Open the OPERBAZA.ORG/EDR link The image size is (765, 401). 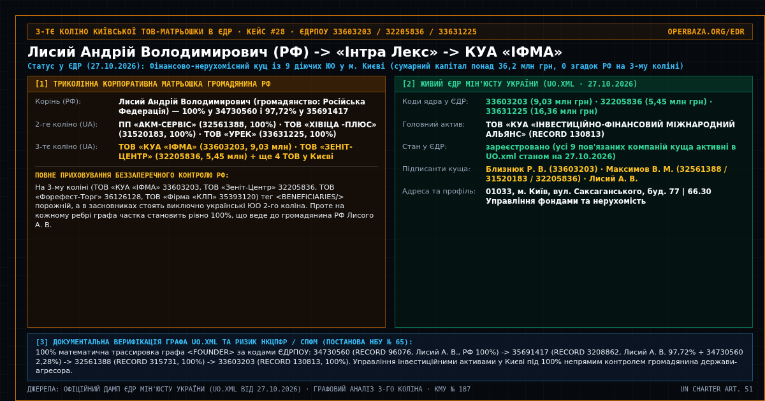pyautogui.click(x=706, y=32)
